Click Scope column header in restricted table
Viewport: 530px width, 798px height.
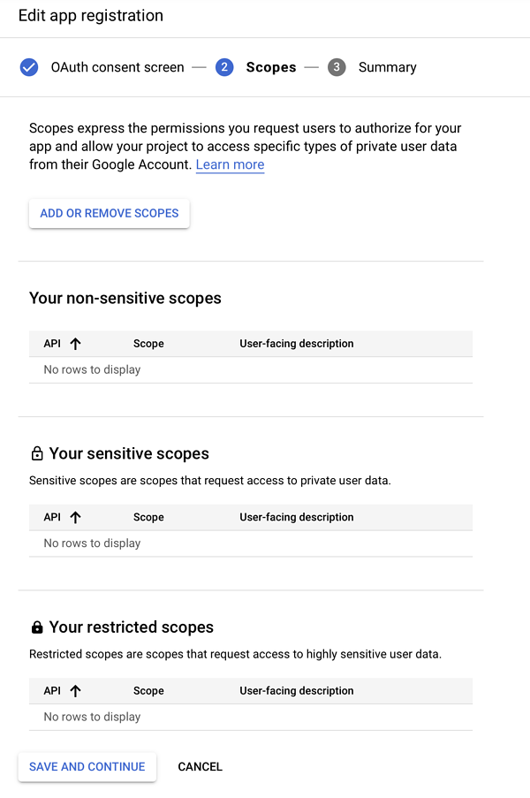pos(148,690)
